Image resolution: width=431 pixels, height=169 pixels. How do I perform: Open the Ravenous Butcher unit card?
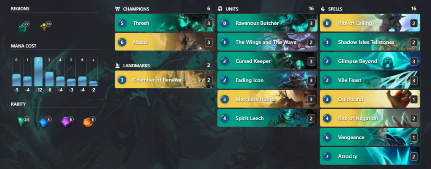(267, 23)
